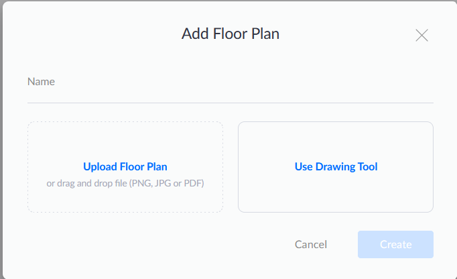
Task: Cancel adding the floor plan
Action: 311,244
